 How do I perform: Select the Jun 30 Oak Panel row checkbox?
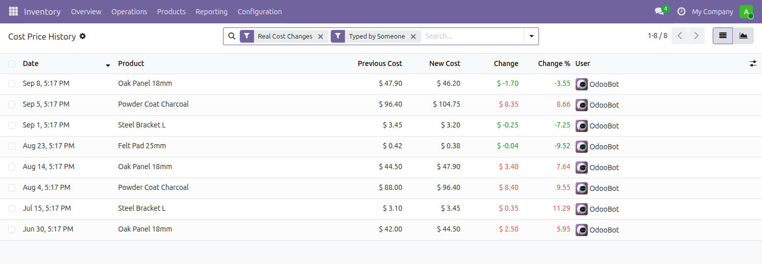pyautogui.click(x=12, y=229)
